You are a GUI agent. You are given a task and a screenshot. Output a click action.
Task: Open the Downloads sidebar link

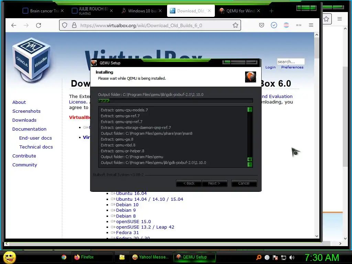point(24,120)
